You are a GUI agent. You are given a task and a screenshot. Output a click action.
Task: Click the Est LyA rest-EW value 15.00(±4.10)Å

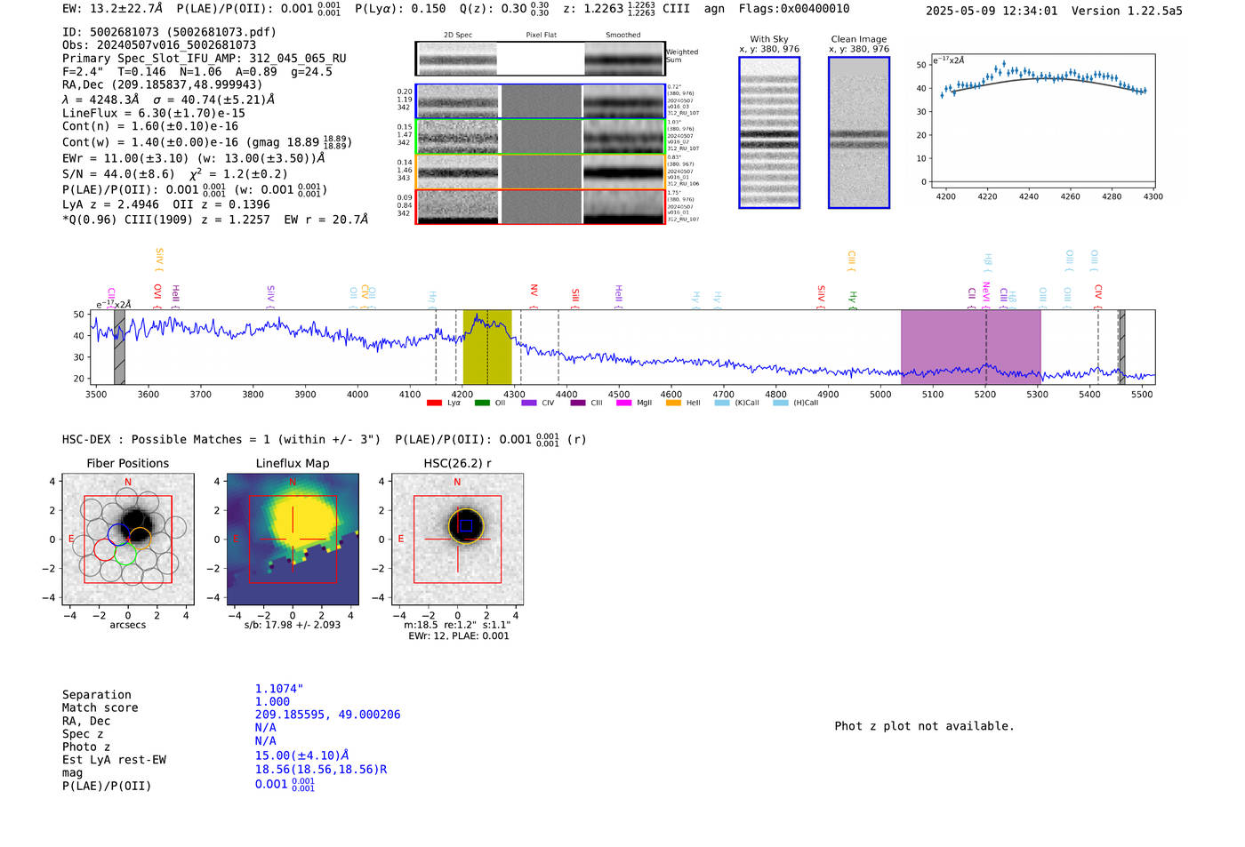pos(301,755)
